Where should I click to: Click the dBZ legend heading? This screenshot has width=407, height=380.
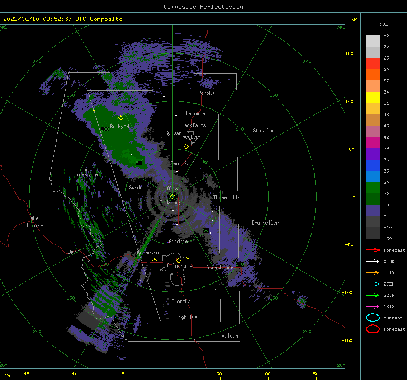click(383, 24)
